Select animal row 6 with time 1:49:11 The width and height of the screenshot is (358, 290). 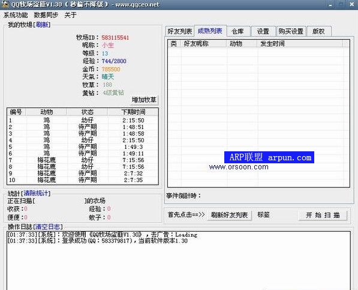click(x=83, y=153)
